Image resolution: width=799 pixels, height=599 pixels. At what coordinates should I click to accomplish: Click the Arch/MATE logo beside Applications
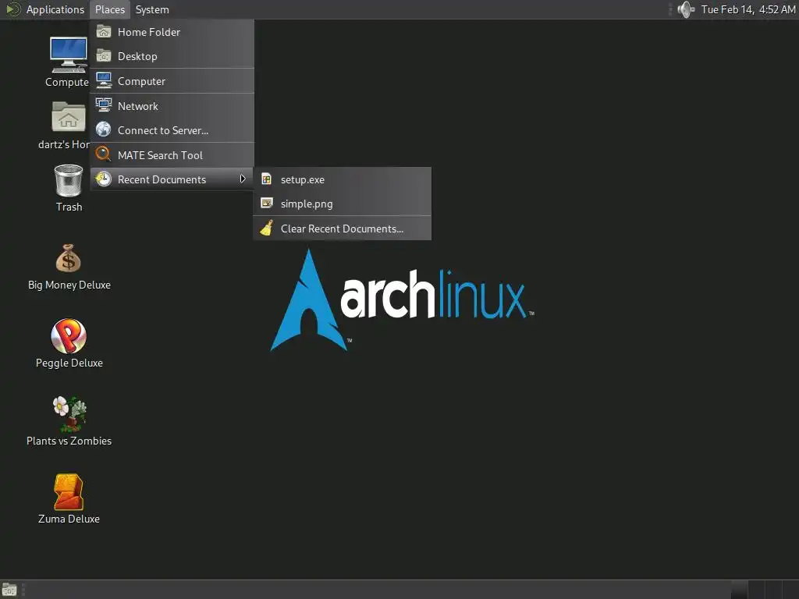point(13,9)
